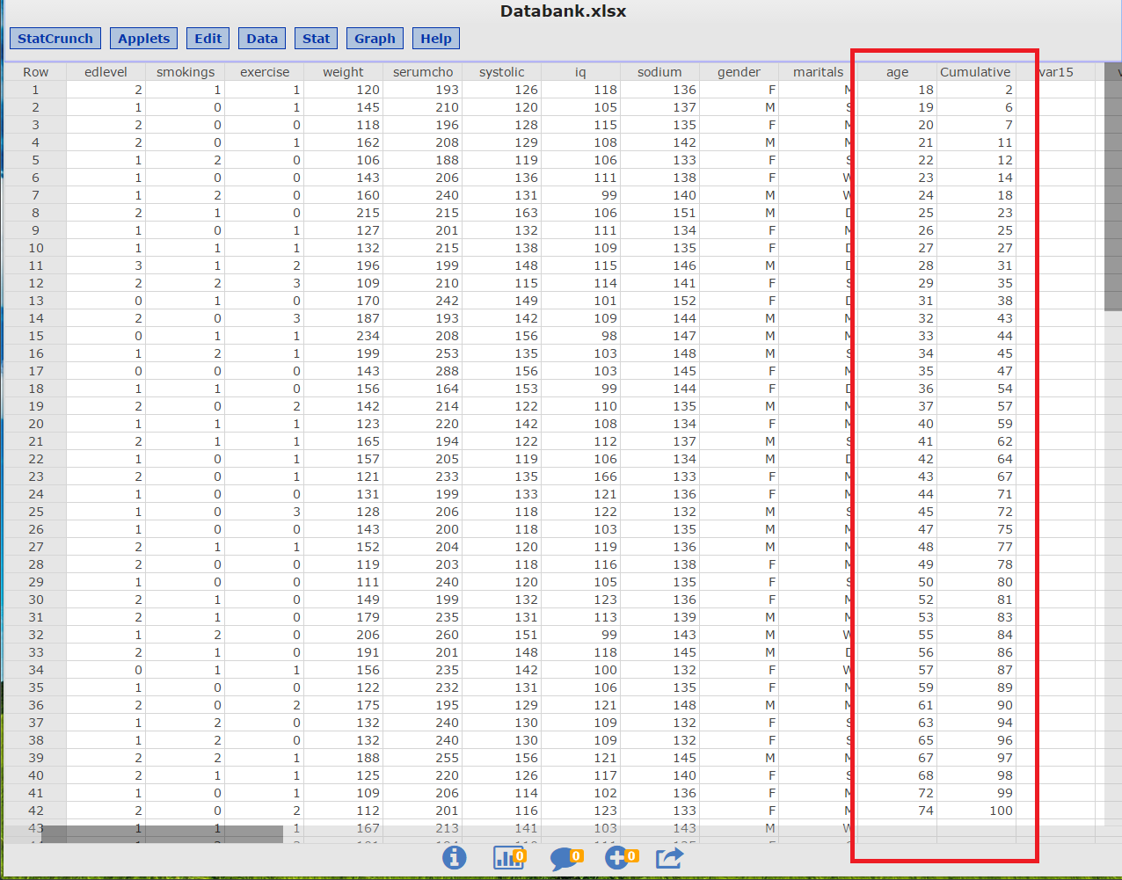Click Cumulative cell with value 100
Viewport: 1122px width, 880px height.
tap(976, 811)
